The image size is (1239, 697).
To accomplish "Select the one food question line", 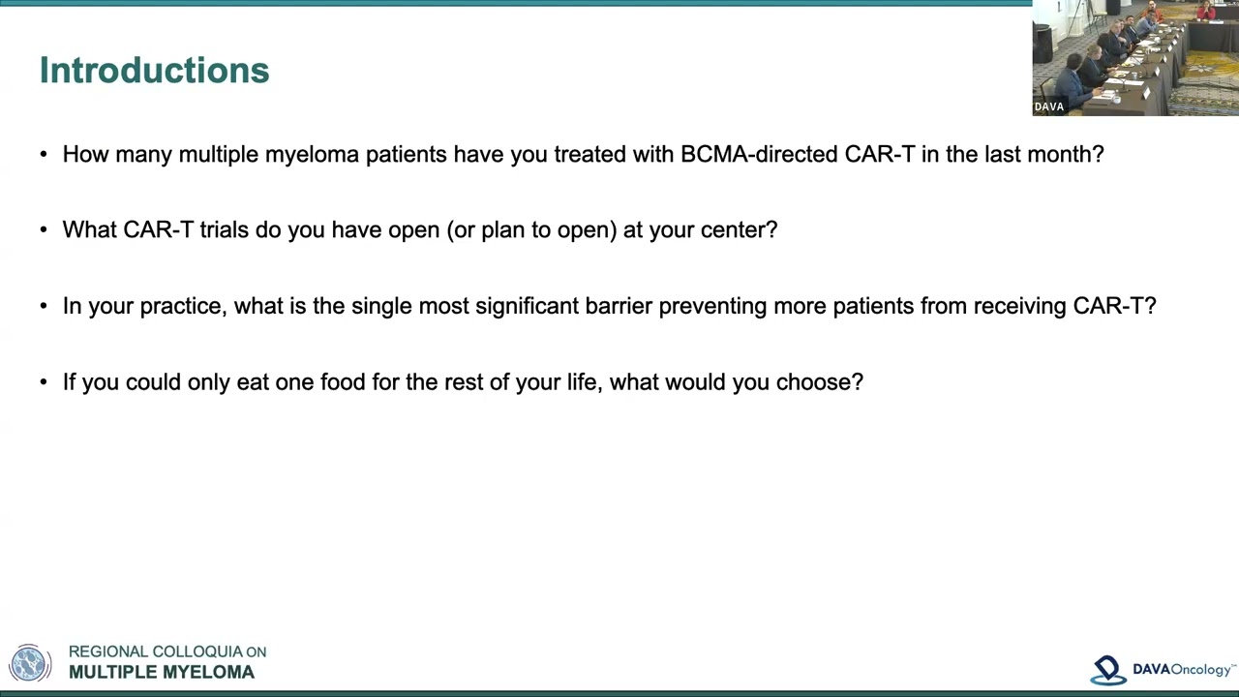I will [x=463, y=382].
